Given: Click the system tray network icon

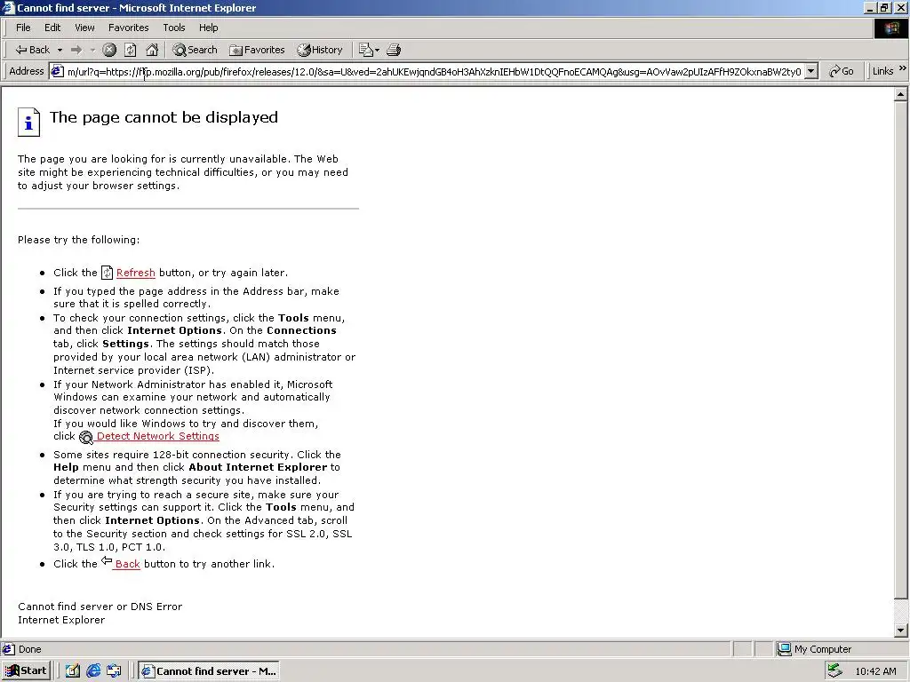Looking at the screenshot, I should [x=834, y=671].
